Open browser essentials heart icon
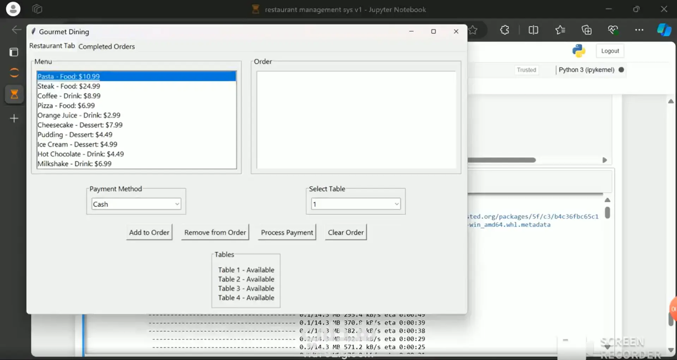Image resolution: width=677 pixels, height=360 pixels. (x=613, y=30)
